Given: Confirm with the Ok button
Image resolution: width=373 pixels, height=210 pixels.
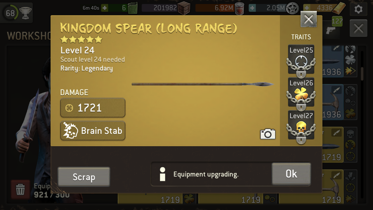Looking at the screenshot, I should pyautogui.click(x=291, y=174).
